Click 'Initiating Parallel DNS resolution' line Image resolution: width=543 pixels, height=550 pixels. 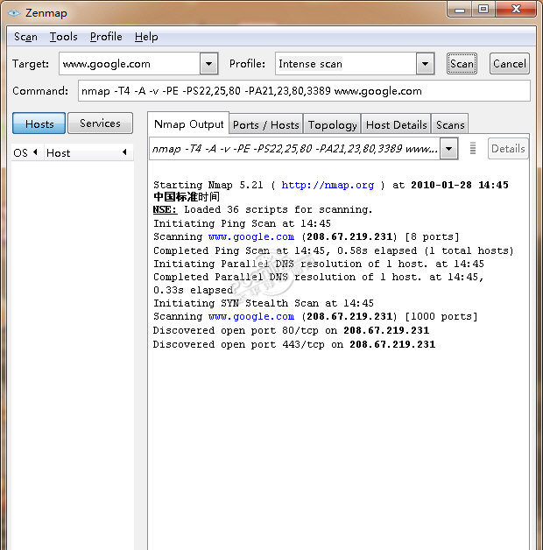click(x=319, y=264)
